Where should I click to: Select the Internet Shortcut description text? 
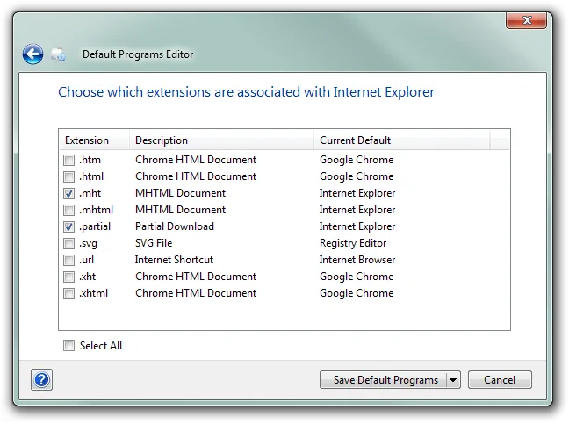pyautogui.click(x=174, y=260)
